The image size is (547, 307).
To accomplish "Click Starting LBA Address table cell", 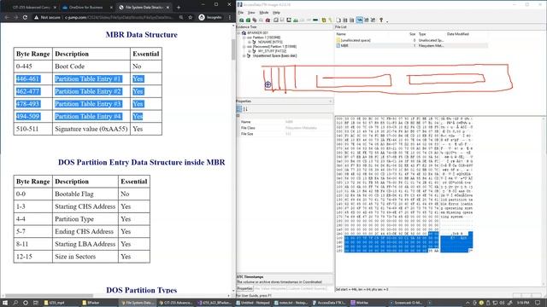I will pos(85,244).
